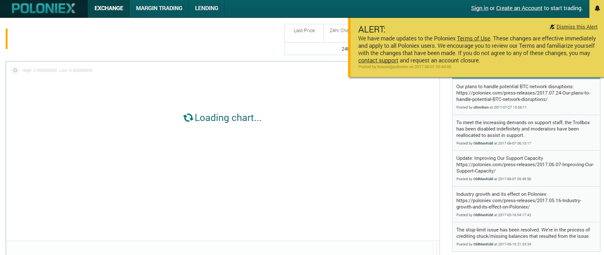604x255 pixels.
Task: Open Improving Our Support Capacity notice
Action: point(525,165)
